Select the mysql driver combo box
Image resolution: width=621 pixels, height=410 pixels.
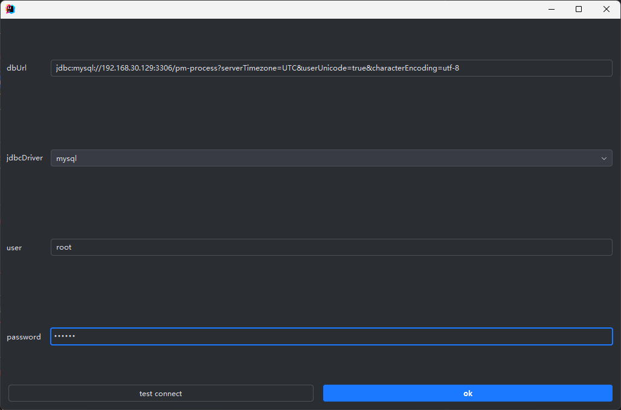pyautogui.click(x=331, y=158)
